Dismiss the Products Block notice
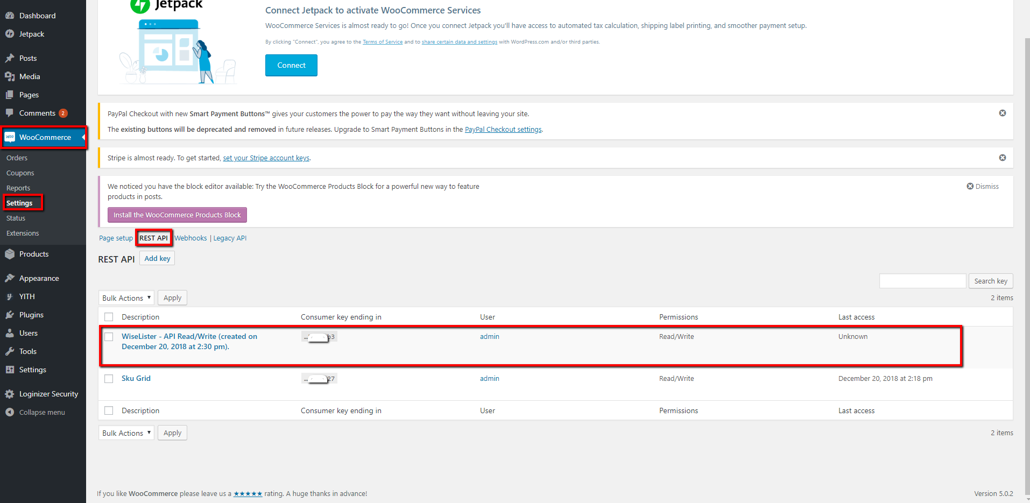The height and width of the screenshot is (503, 1030). (983, 186)
